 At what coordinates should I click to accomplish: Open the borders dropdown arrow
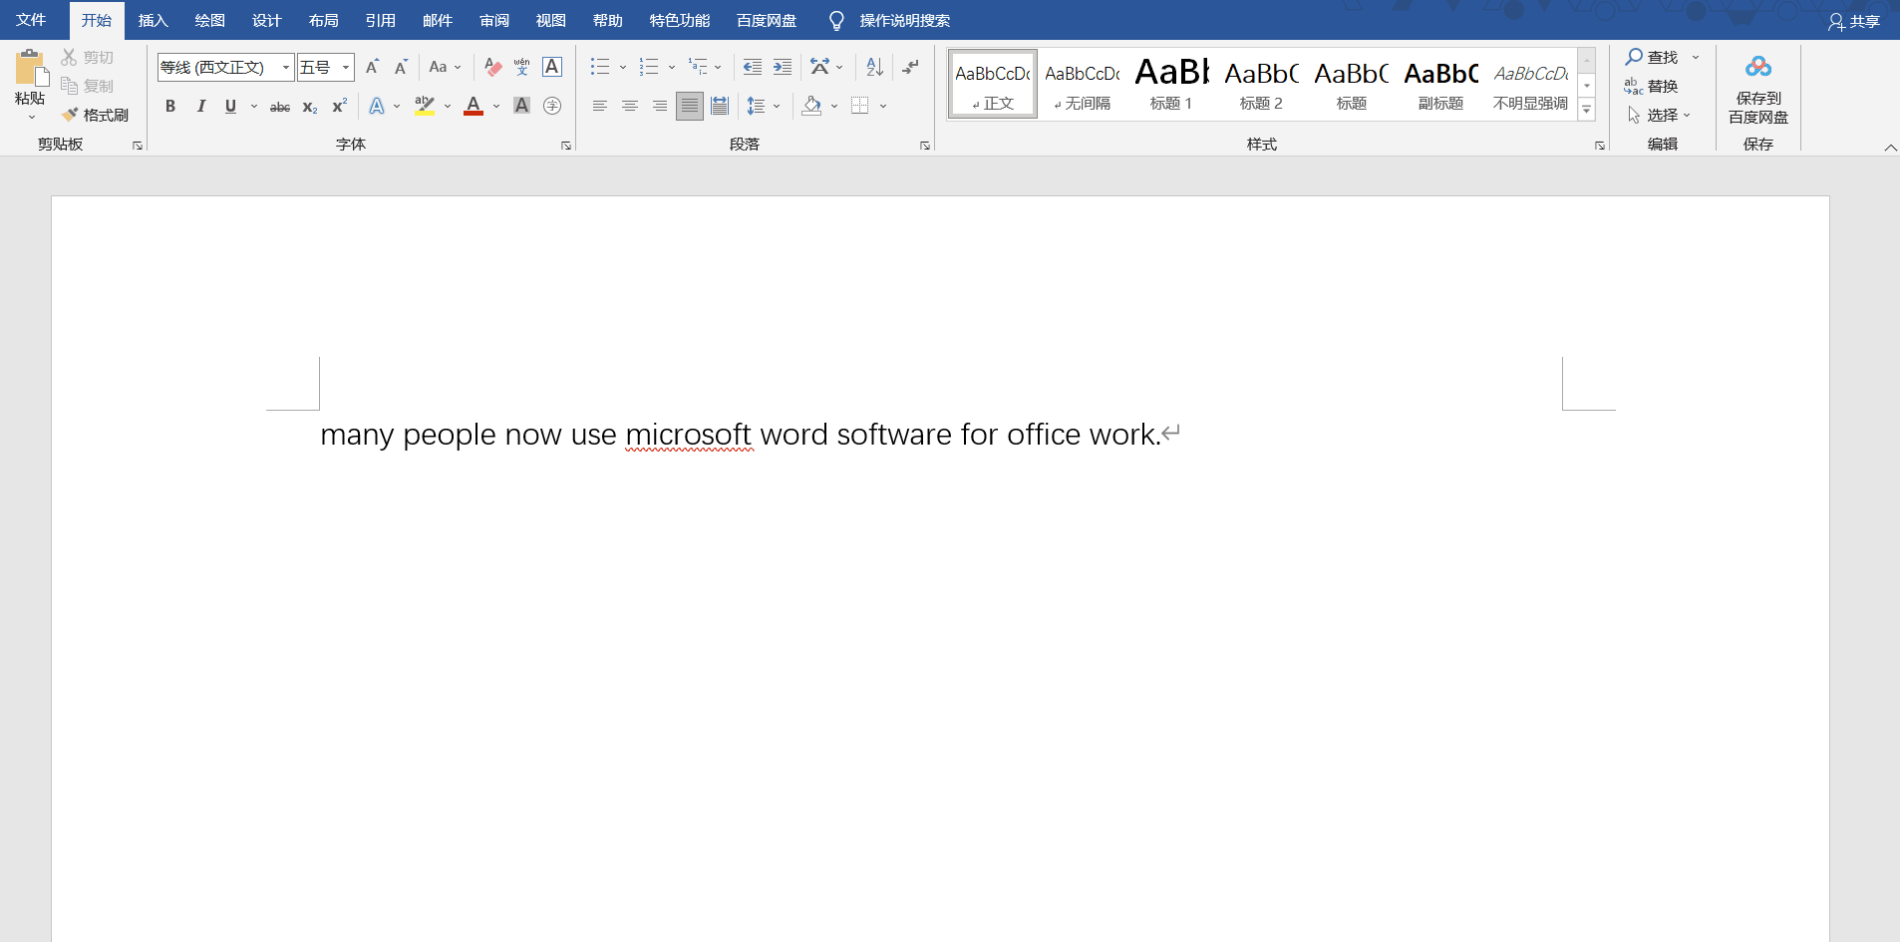[883, 106]
